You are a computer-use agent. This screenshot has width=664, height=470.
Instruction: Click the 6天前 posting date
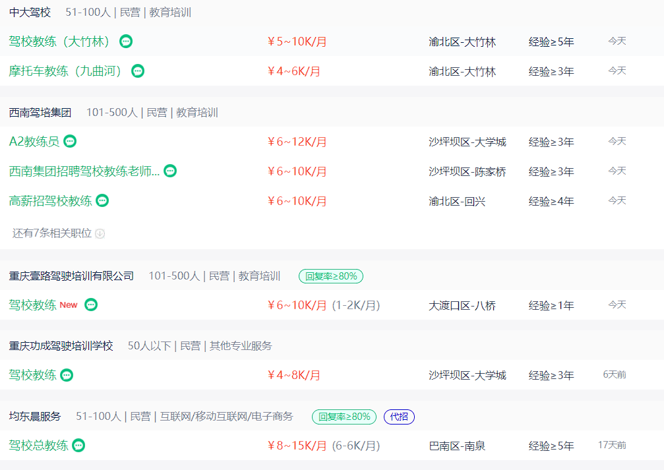[615, 374]
